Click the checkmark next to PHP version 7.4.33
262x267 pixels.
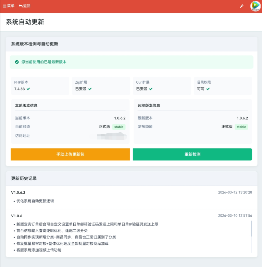(28, 89)
